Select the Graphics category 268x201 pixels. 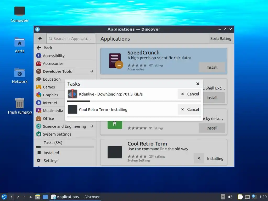[50, 95]
